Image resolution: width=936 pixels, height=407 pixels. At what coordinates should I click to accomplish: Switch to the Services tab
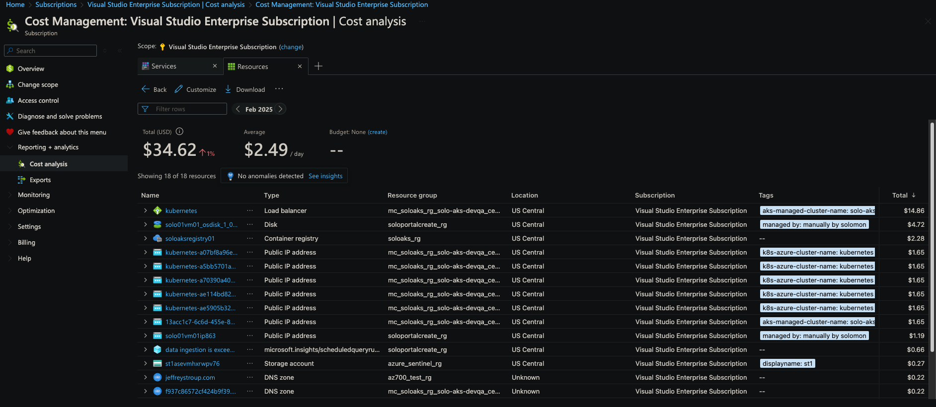point(164,67)
